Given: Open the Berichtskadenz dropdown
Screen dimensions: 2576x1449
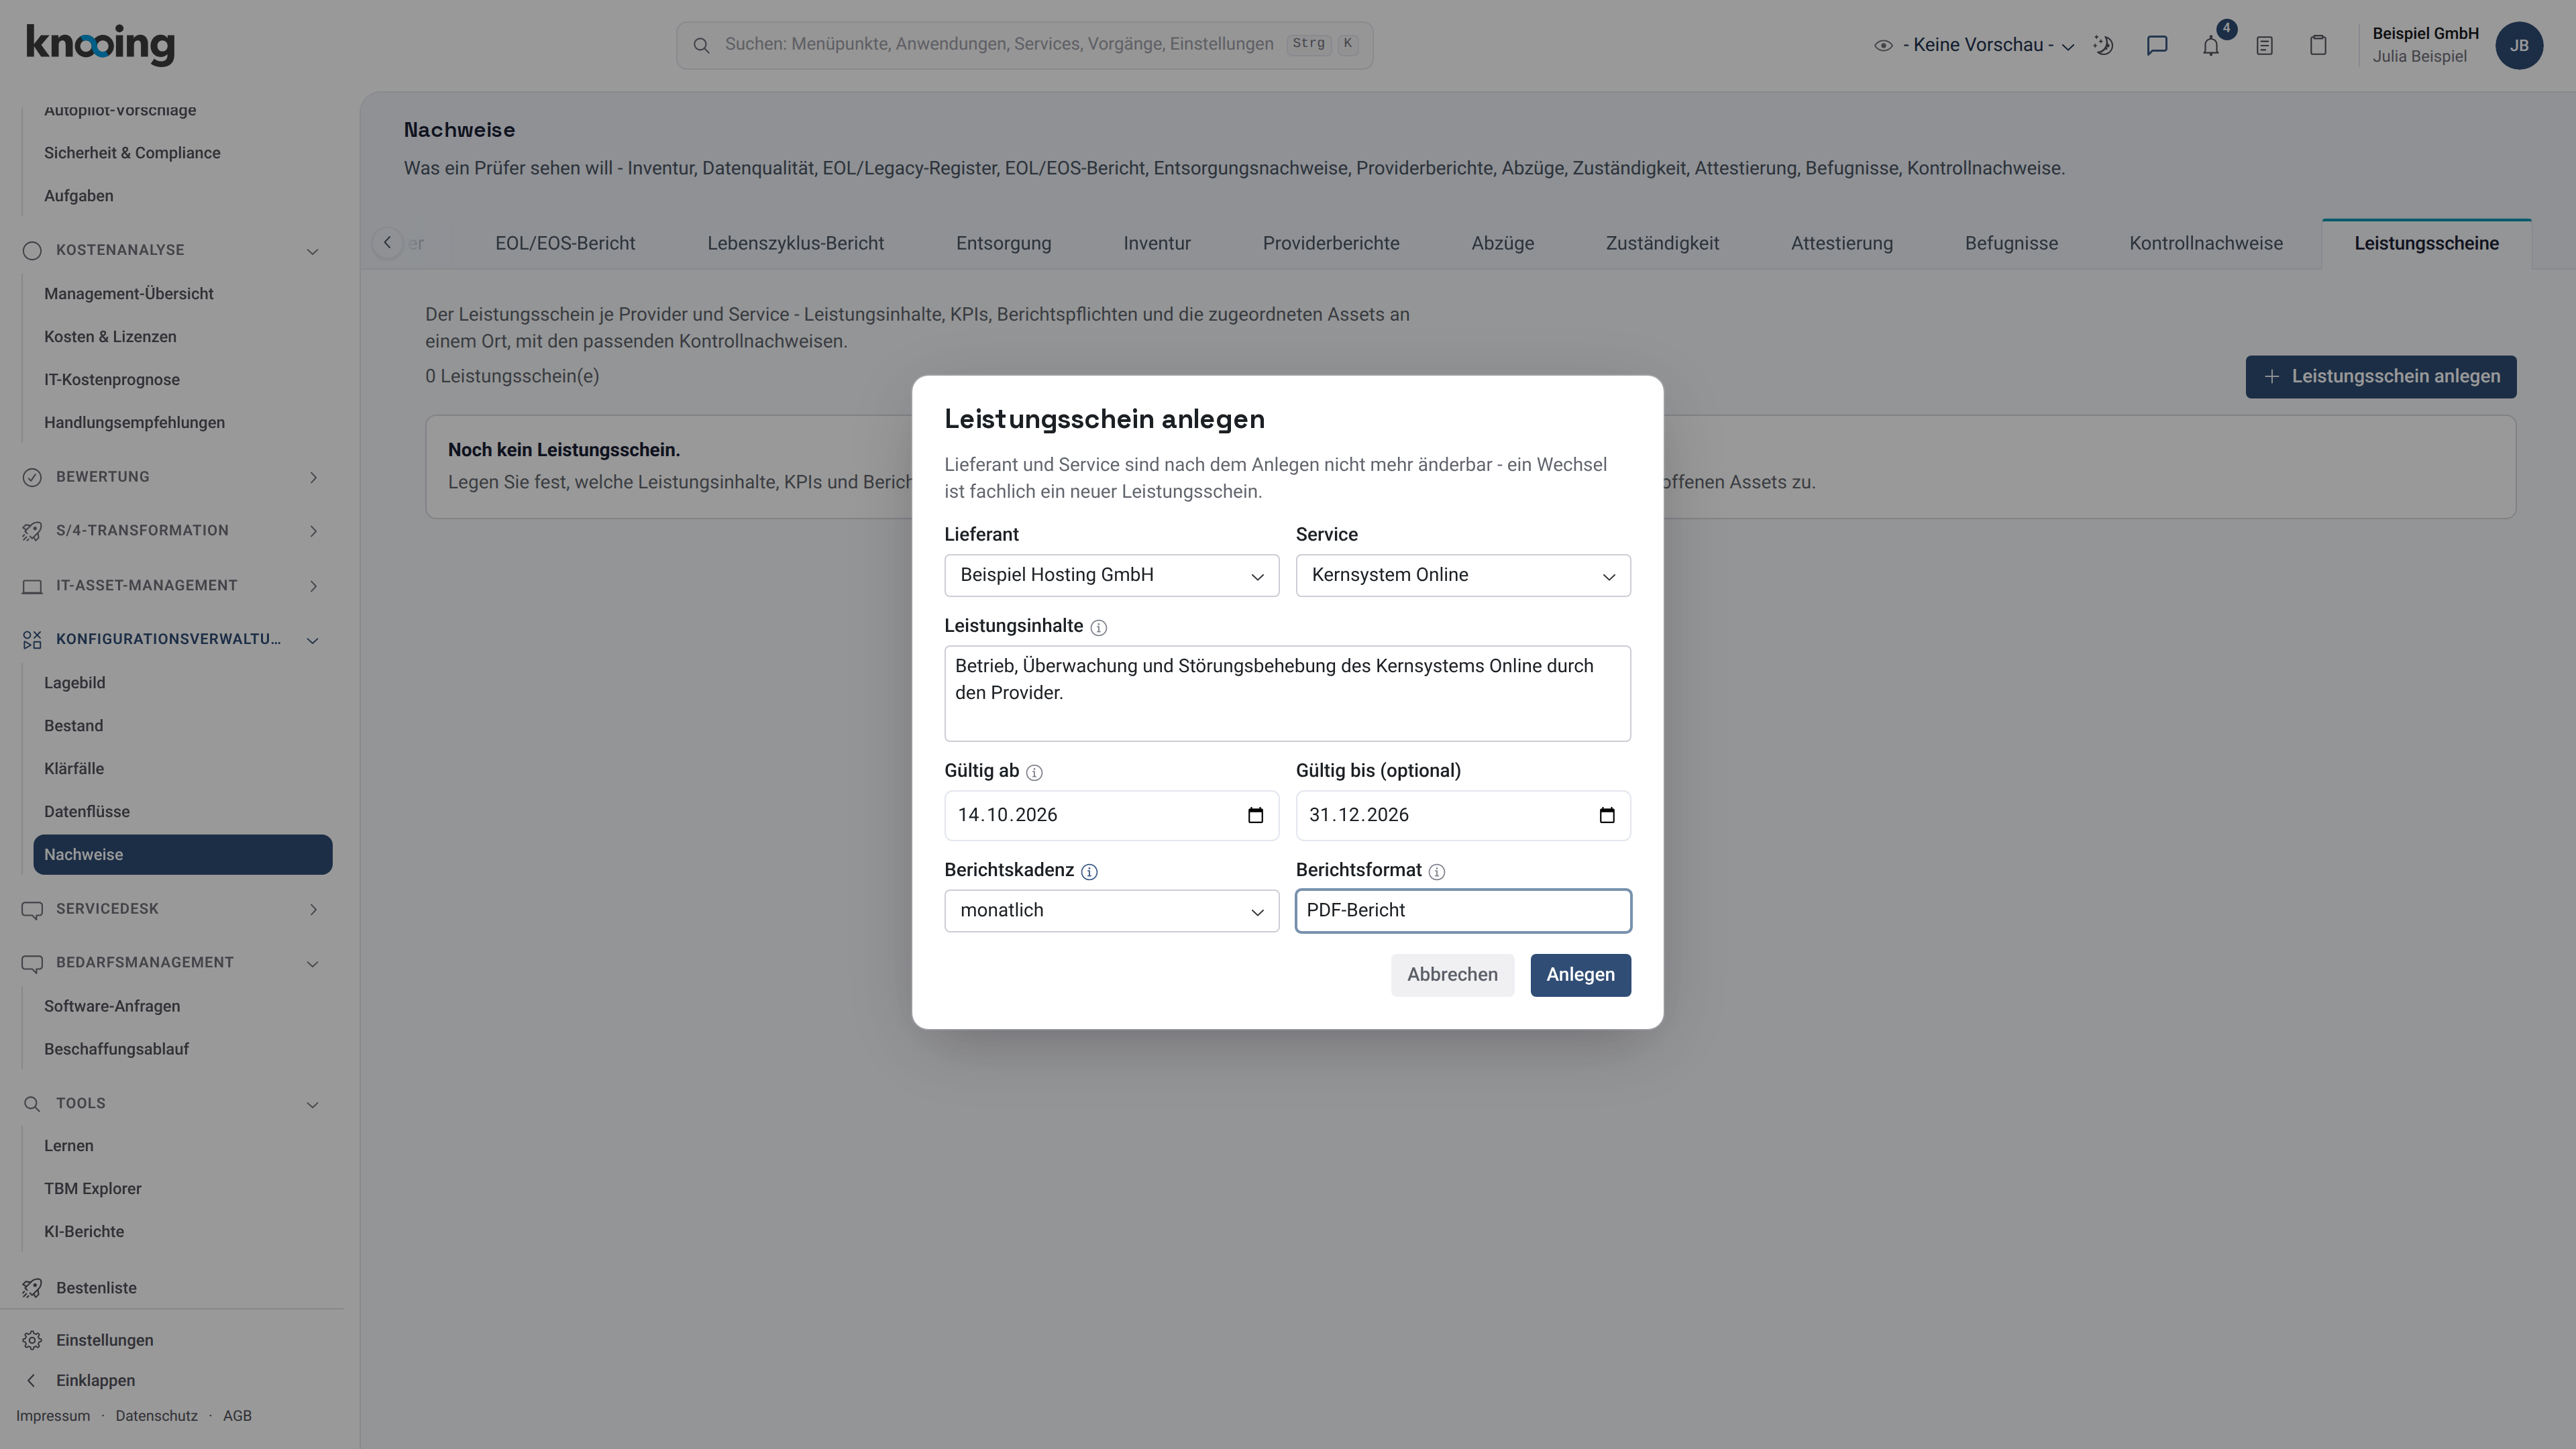Looking at the screenshot, I should click(1111, 910).
